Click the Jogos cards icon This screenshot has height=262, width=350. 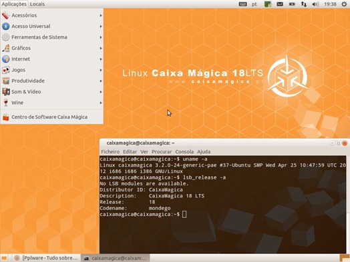pos(5,70)
